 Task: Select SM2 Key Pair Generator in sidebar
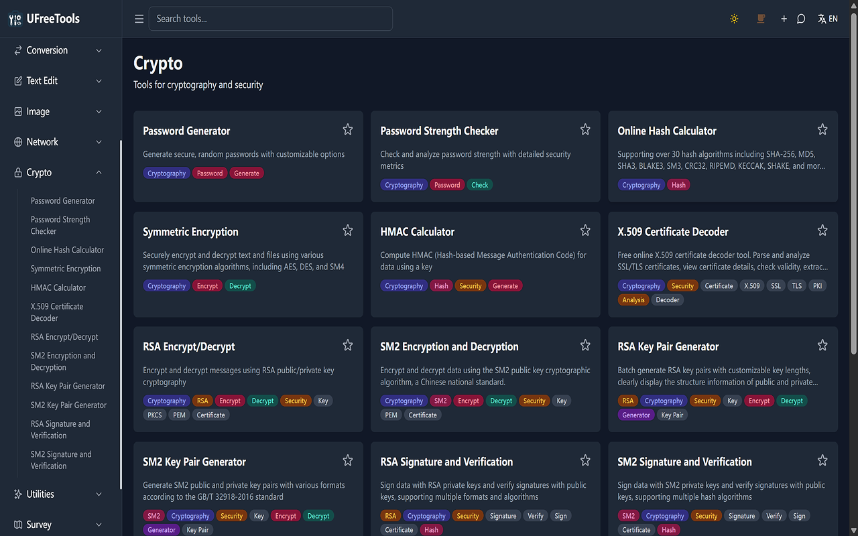[x=68, y=405]
